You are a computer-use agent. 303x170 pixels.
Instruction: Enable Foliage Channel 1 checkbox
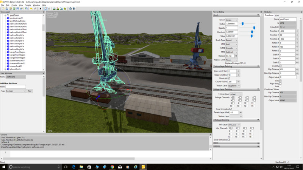[x=241, y=97]
